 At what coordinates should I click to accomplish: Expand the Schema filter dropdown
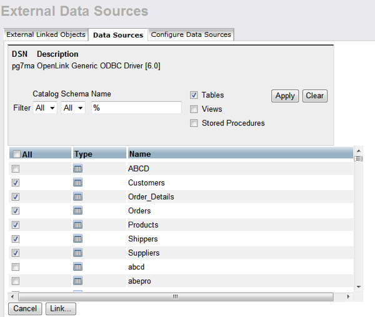tap(73, 108)
